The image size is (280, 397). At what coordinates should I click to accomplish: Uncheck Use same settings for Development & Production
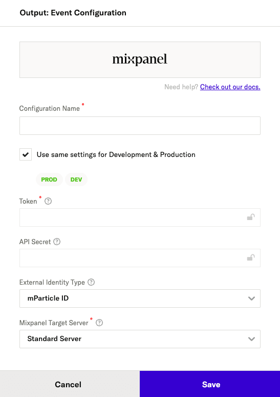pyautogui.click(x=26, y=154)
